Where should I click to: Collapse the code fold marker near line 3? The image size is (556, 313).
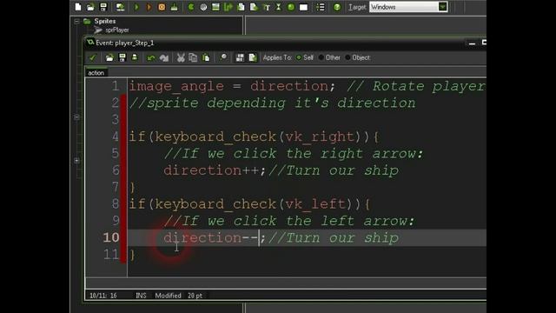click(x=76, y=117)
